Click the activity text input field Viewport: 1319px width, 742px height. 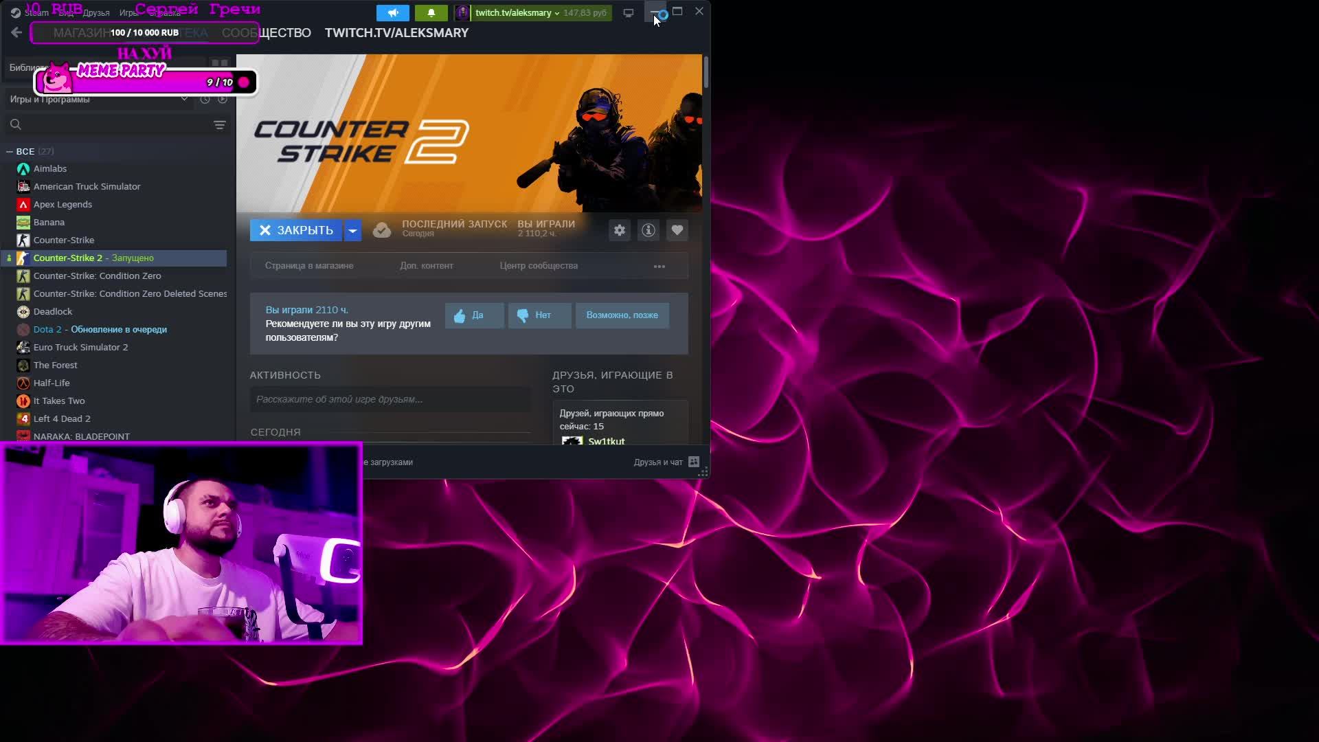tap(390, 399)
